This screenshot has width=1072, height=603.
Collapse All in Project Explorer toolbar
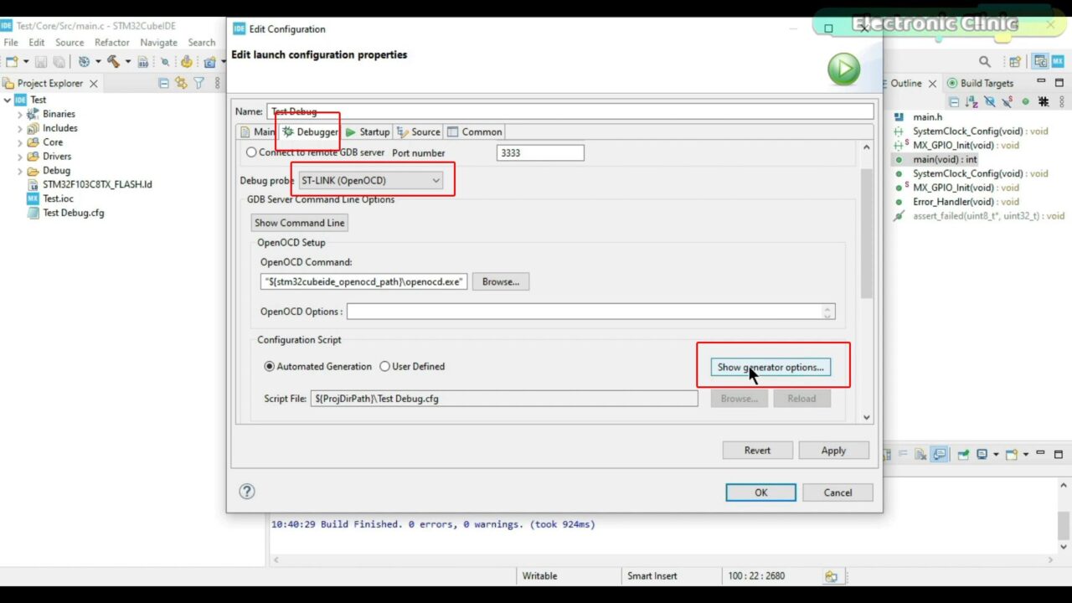pyautogui.click(x=163, y=83)
